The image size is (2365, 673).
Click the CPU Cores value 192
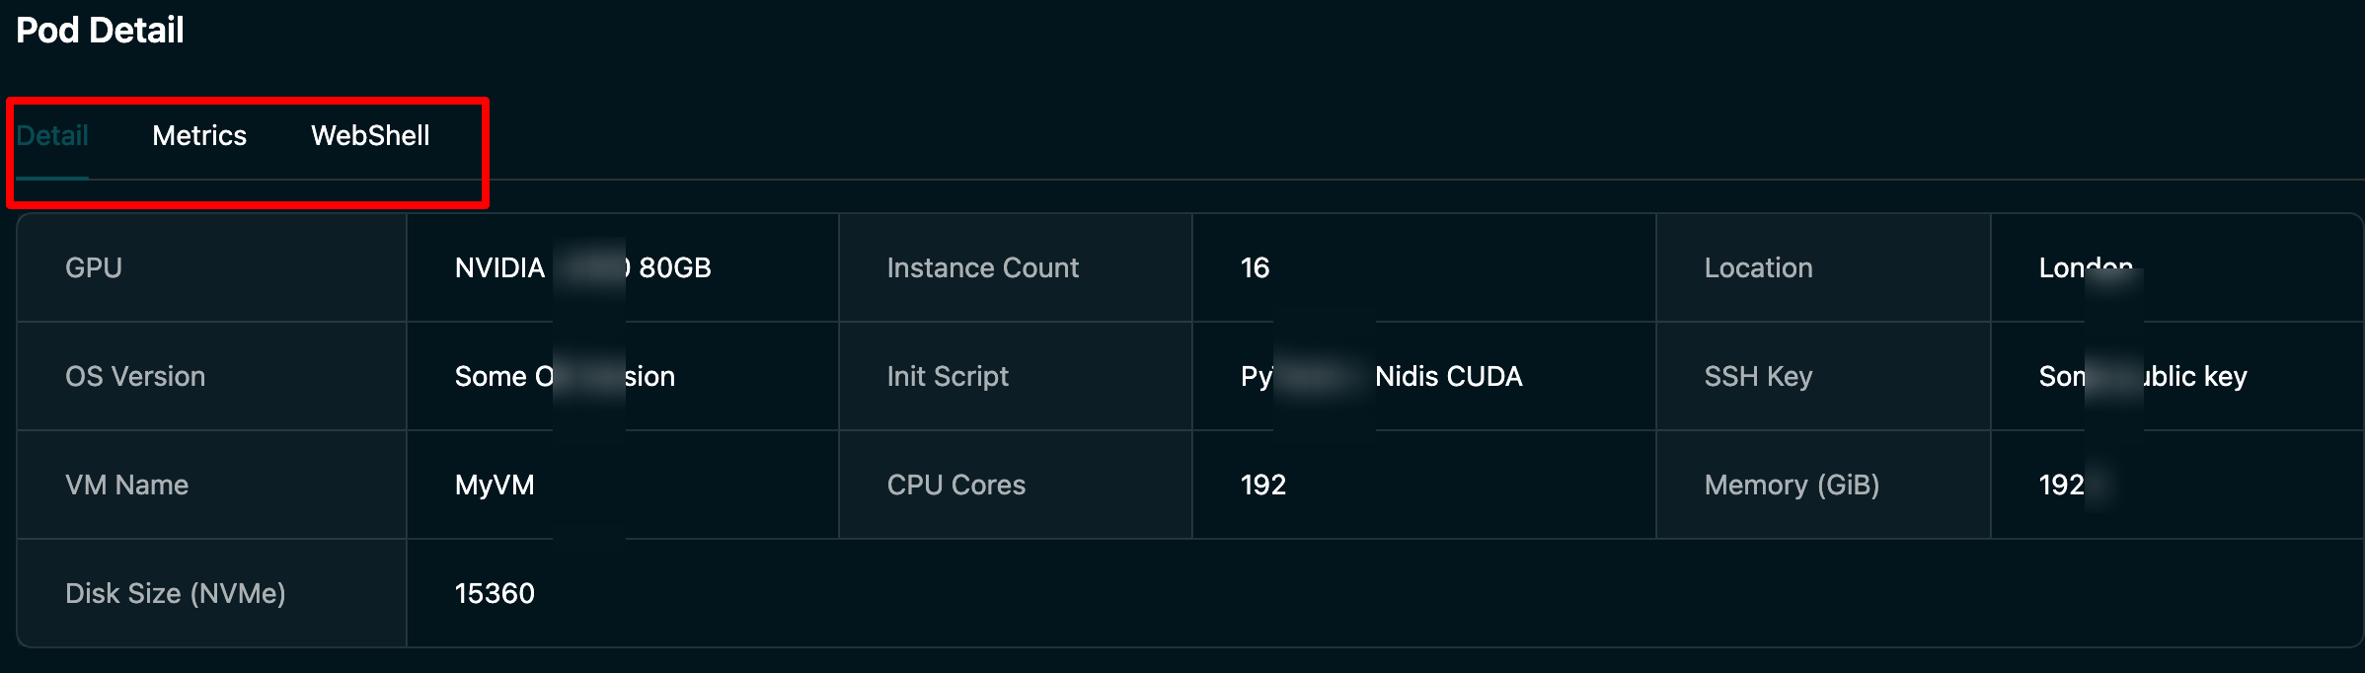pos(1261,485)
